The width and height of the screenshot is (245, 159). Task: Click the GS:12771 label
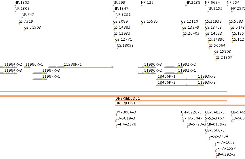(x=124, y=40)
